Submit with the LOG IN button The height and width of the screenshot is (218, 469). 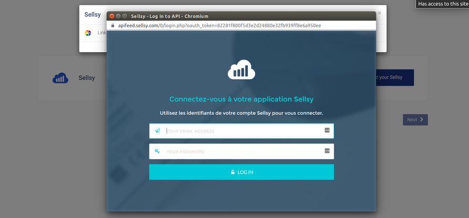(242, 172)
